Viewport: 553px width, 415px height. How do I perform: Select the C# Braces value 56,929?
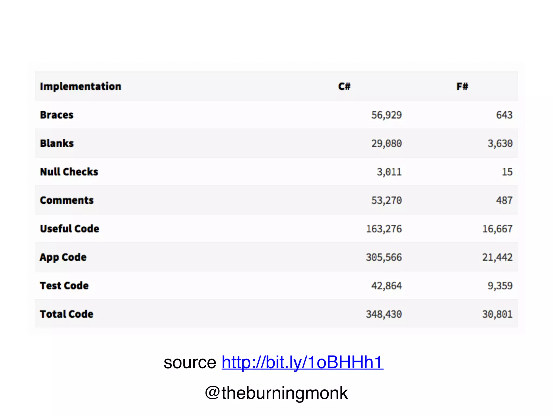[x=386, y=115]
